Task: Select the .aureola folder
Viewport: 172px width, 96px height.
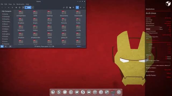Action: (49, 28)
